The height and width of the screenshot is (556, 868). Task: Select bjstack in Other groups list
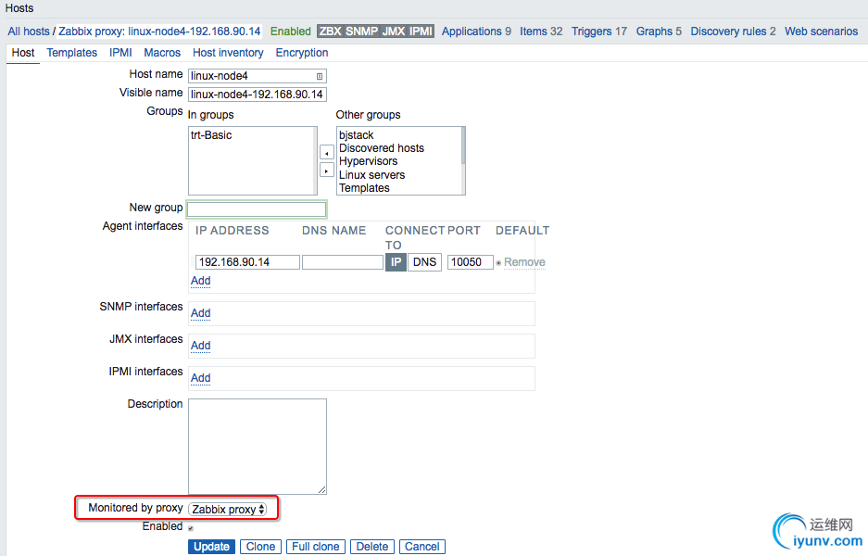coord(356,135)
